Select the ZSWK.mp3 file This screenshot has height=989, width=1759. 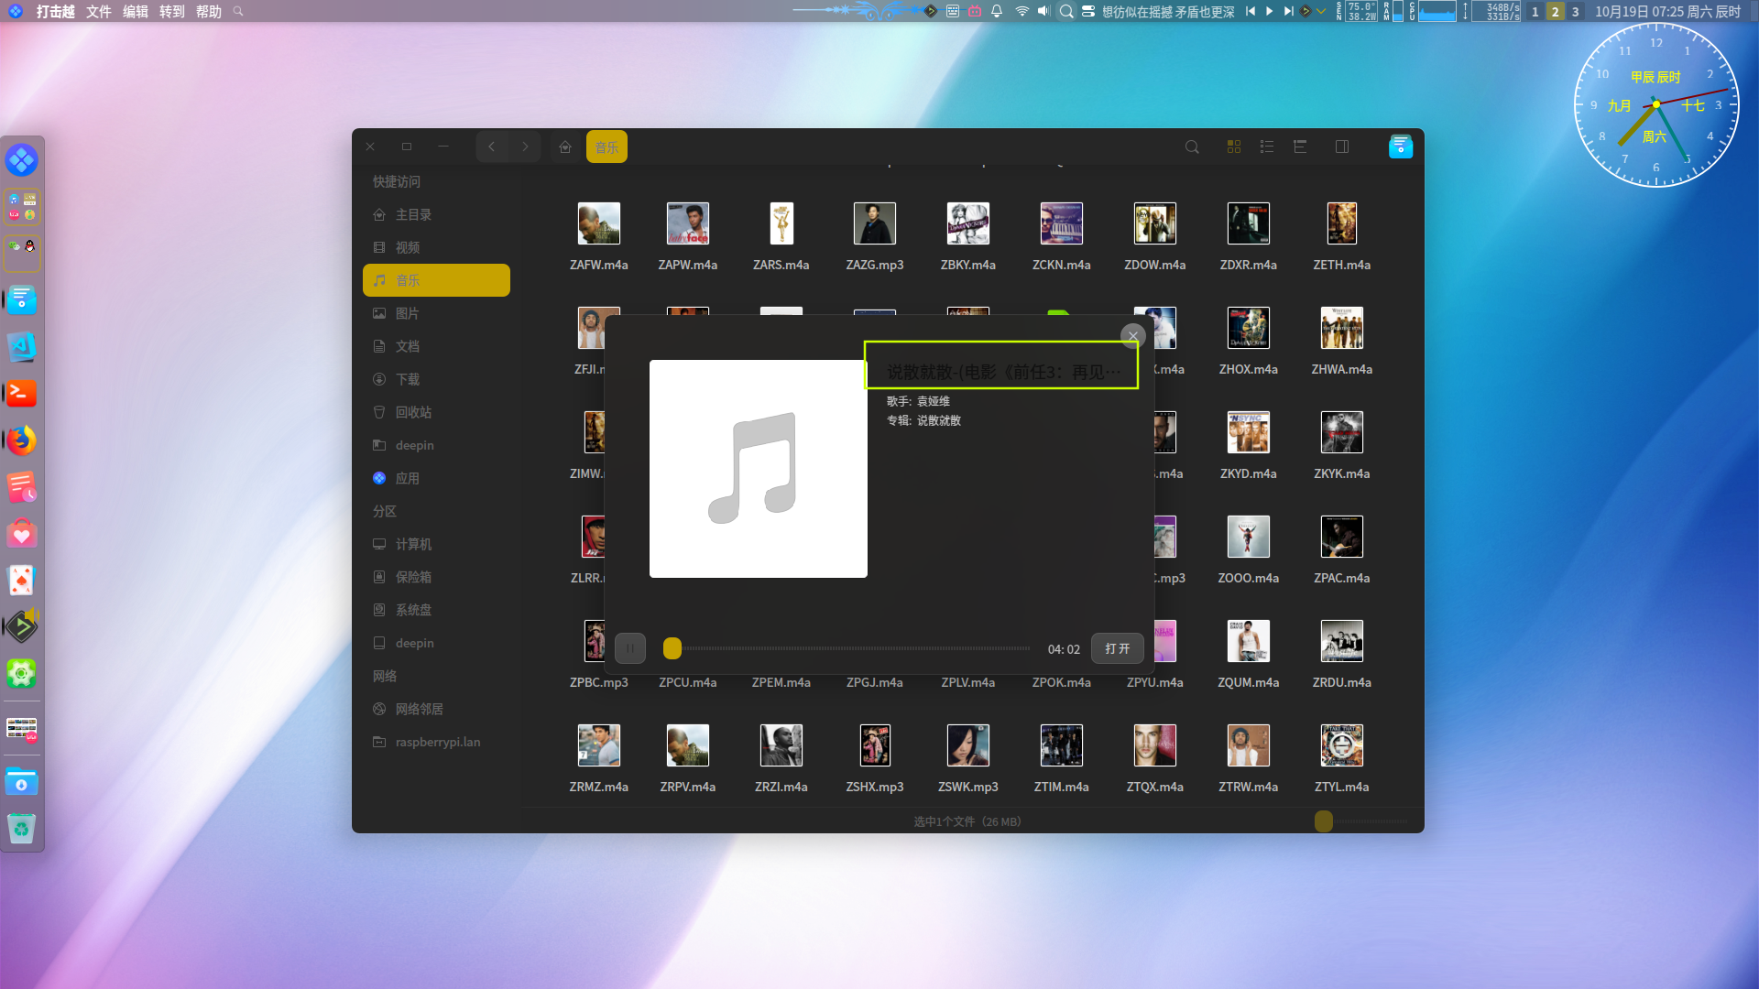pyautogui.click(x=968, y=758)
